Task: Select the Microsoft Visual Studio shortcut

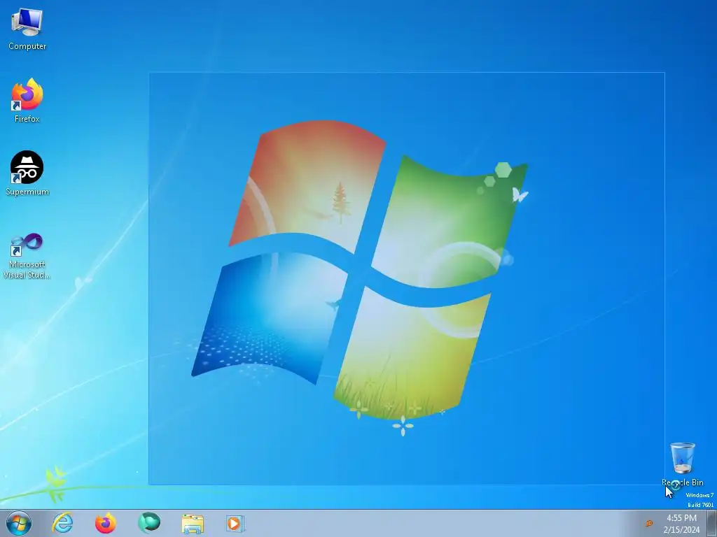Action: [x=27, y=256]
